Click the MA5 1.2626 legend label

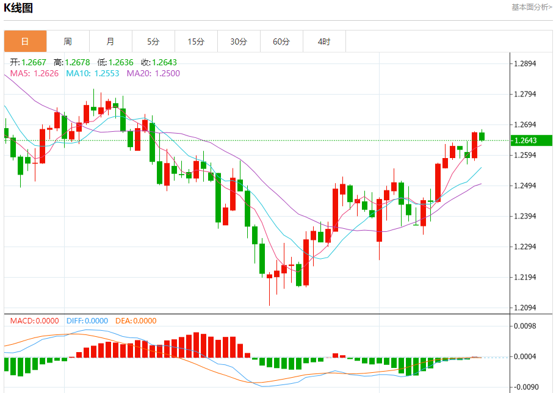[x=34, y=73]
